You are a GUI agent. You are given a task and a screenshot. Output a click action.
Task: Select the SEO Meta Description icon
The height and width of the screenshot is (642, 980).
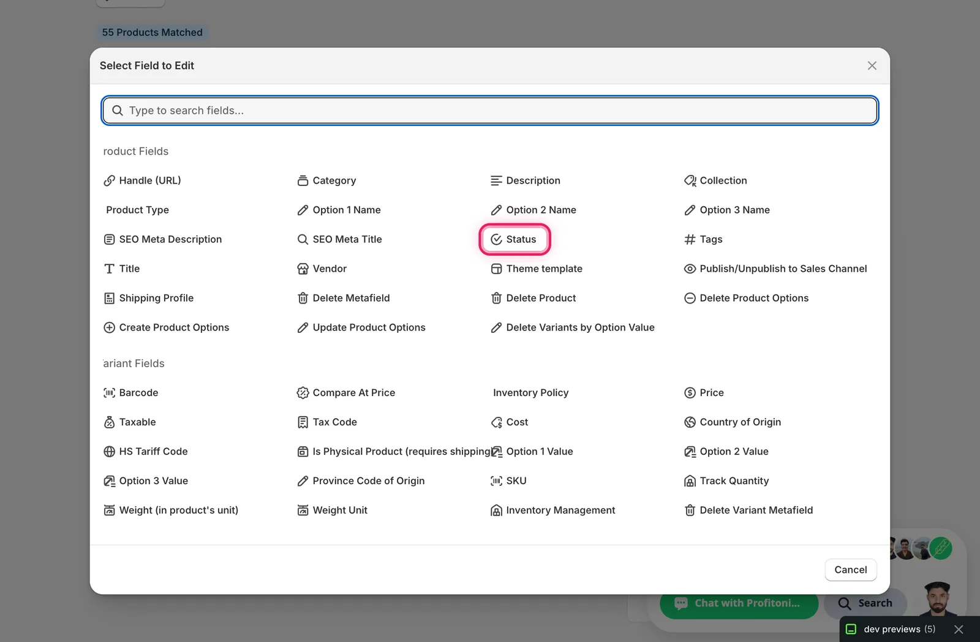click(x=109, y=239)
